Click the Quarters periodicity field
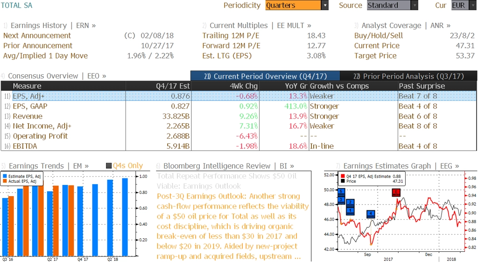 (293, 5)
